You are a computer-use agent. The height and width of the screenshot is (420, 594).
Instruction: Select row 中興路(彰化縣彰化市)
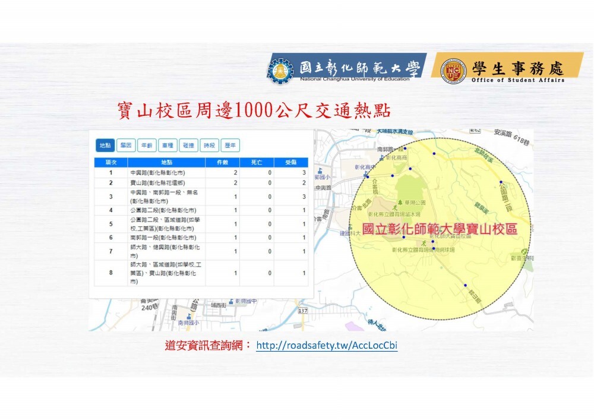pyautogui.click(x=201, y=173)
